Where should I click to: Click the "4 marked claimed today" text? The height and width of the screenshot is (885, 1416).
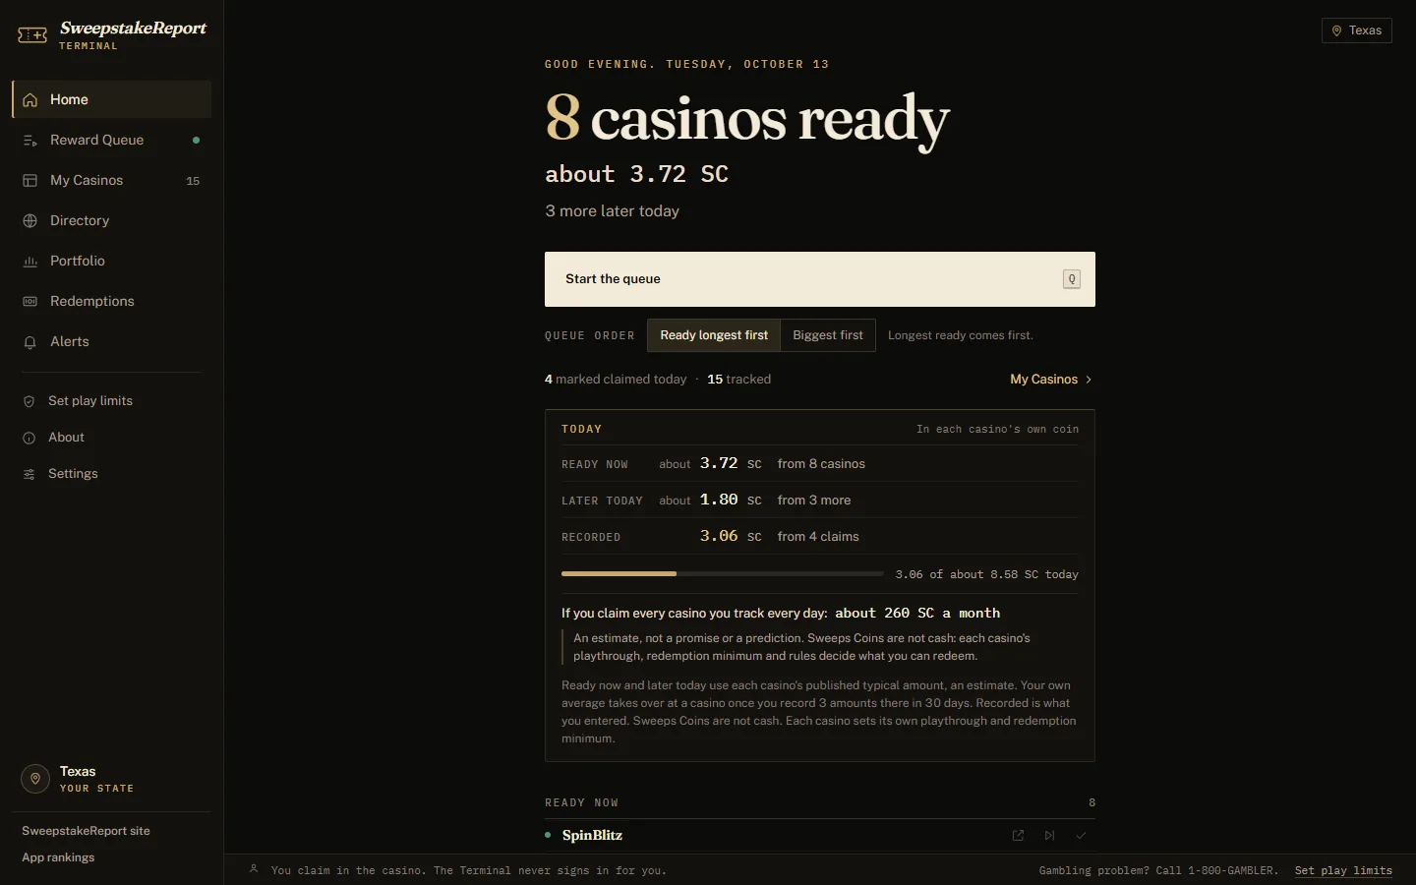pyautogui.click(x=616, y=380)
